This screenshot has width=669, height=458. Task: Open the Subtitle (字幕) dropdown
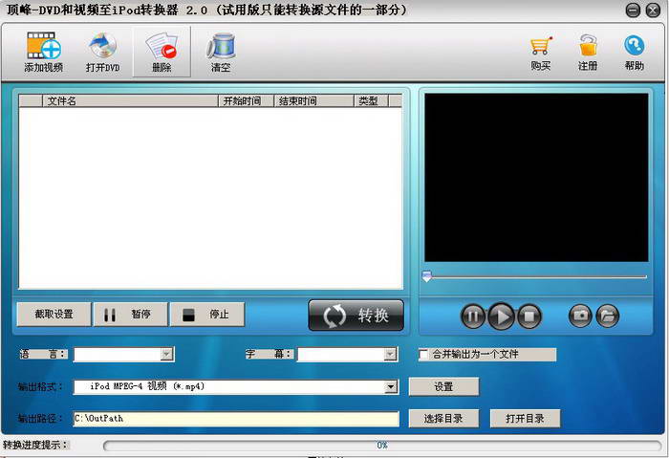pyautogui.click(x=348, y=355)
